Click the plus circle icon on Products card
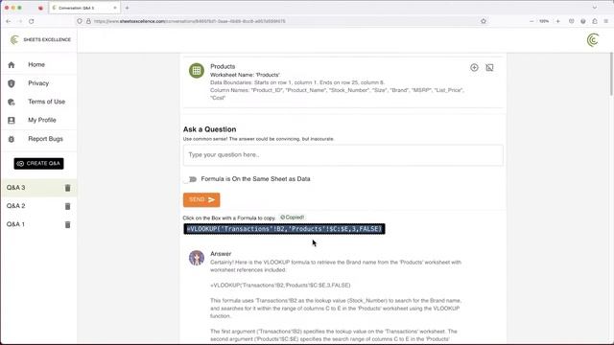The width and height of the screenshot is (614, 345). 474,68
